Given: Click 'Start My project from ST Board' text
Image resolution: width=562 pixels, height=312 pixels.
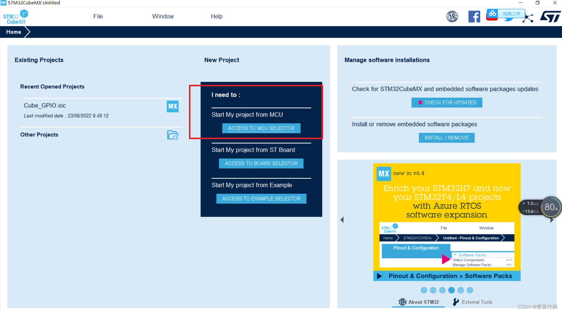Looking at the screenshot, I should click(253, 150).
